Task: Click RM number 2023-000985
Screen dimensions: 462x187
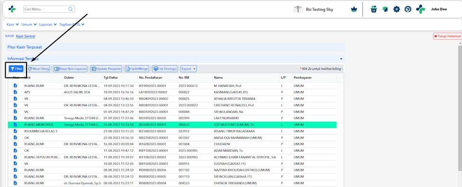Action: click(188, 150)
